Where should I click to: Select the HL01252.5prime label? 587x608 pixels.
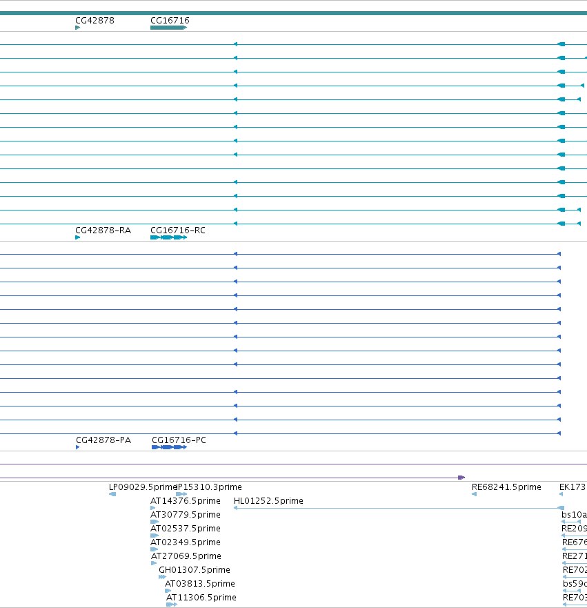(x=268, y=501)
